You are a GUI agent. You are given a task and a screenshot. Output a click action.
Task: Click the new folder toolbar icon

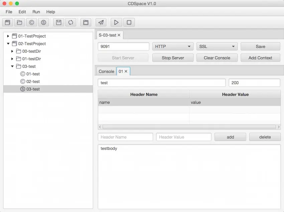[x=20, y=22]
